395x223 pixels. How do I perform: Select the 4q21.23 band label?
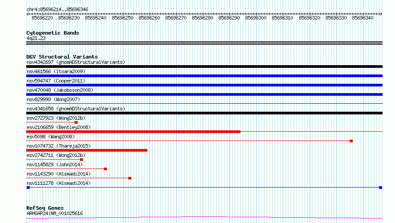36,38
